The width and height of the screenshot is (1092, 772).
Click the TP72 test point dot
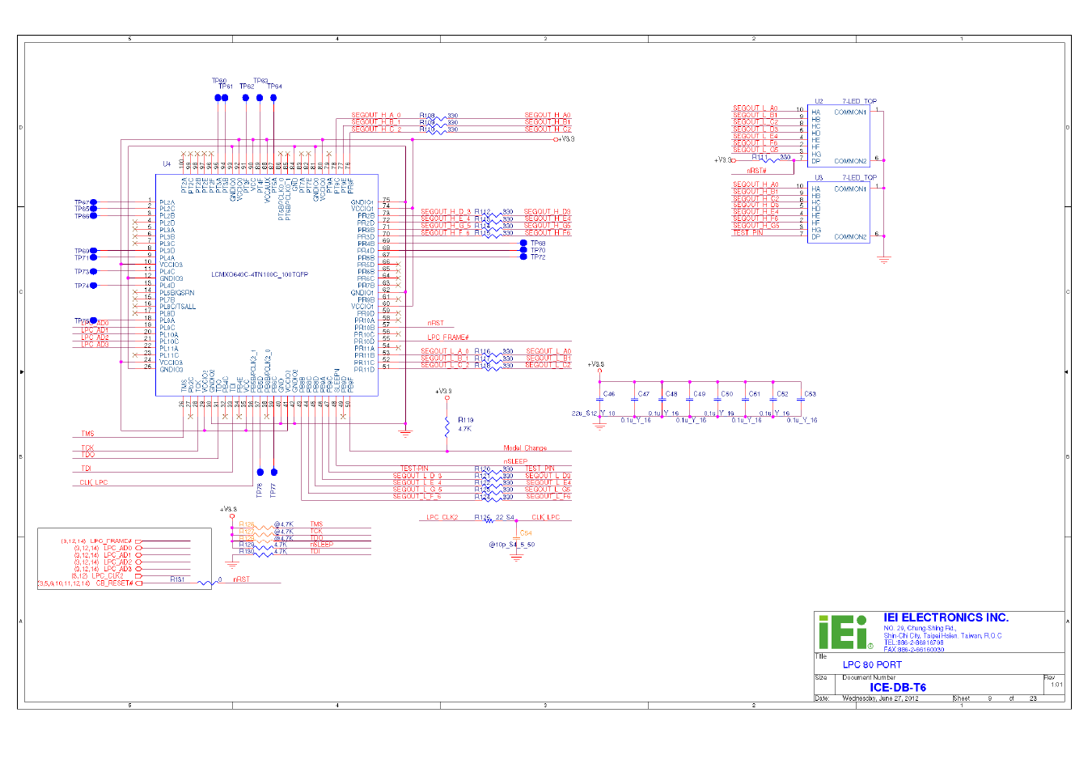tap(523, 257)
